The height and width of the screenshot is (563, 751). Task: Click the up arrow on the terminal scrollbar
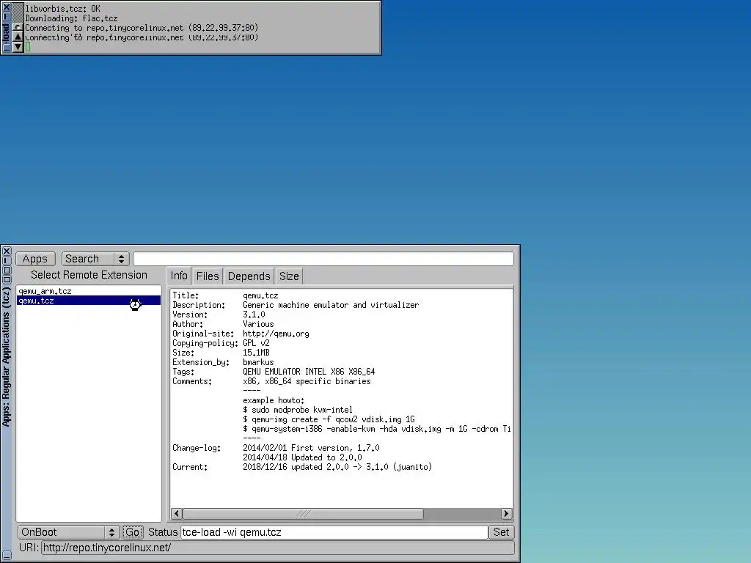[18, 37]
